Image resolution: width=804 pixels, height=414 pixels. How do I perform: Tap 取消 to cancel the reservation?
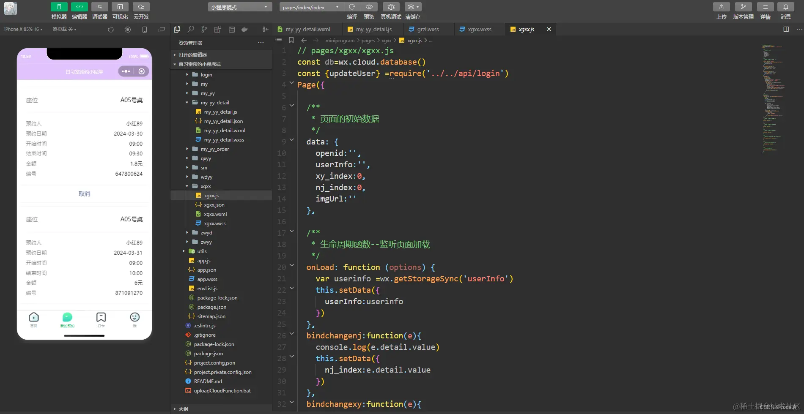click(84, 194)
